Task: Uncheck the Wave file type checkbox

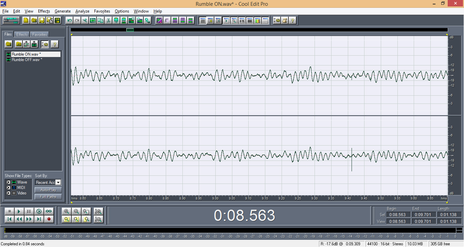Action: point(8,182)
